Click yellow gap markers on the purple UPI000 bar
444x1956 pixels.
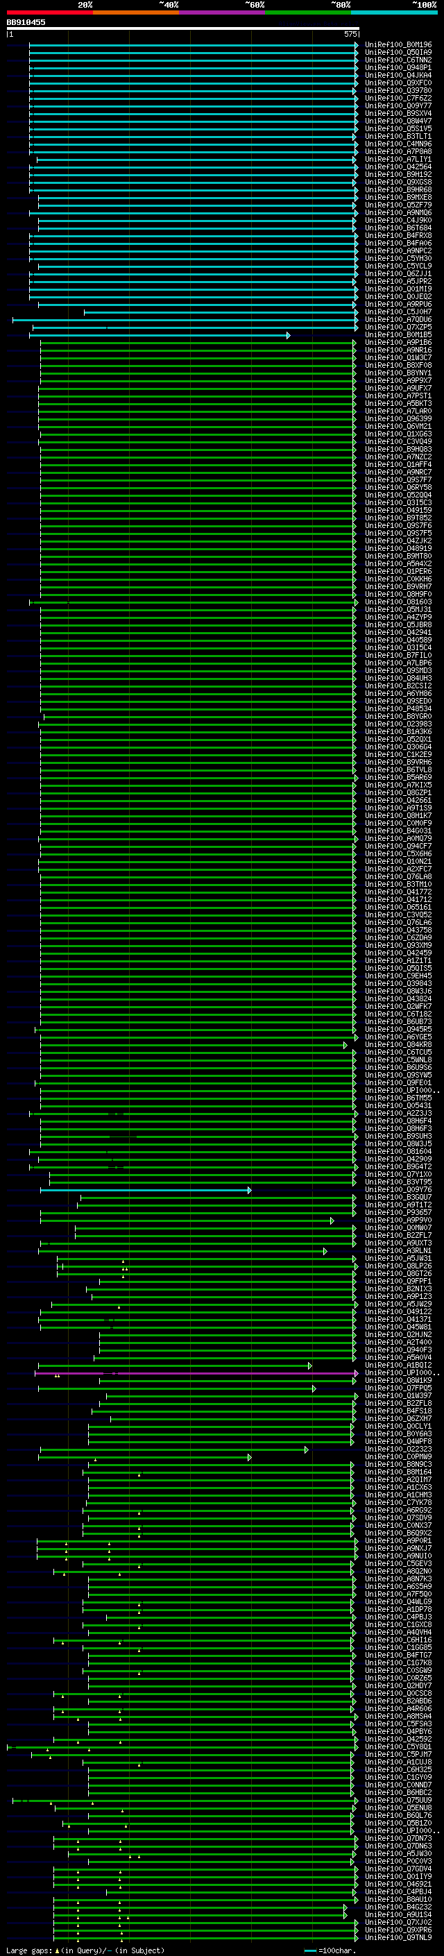[57, 1376]
